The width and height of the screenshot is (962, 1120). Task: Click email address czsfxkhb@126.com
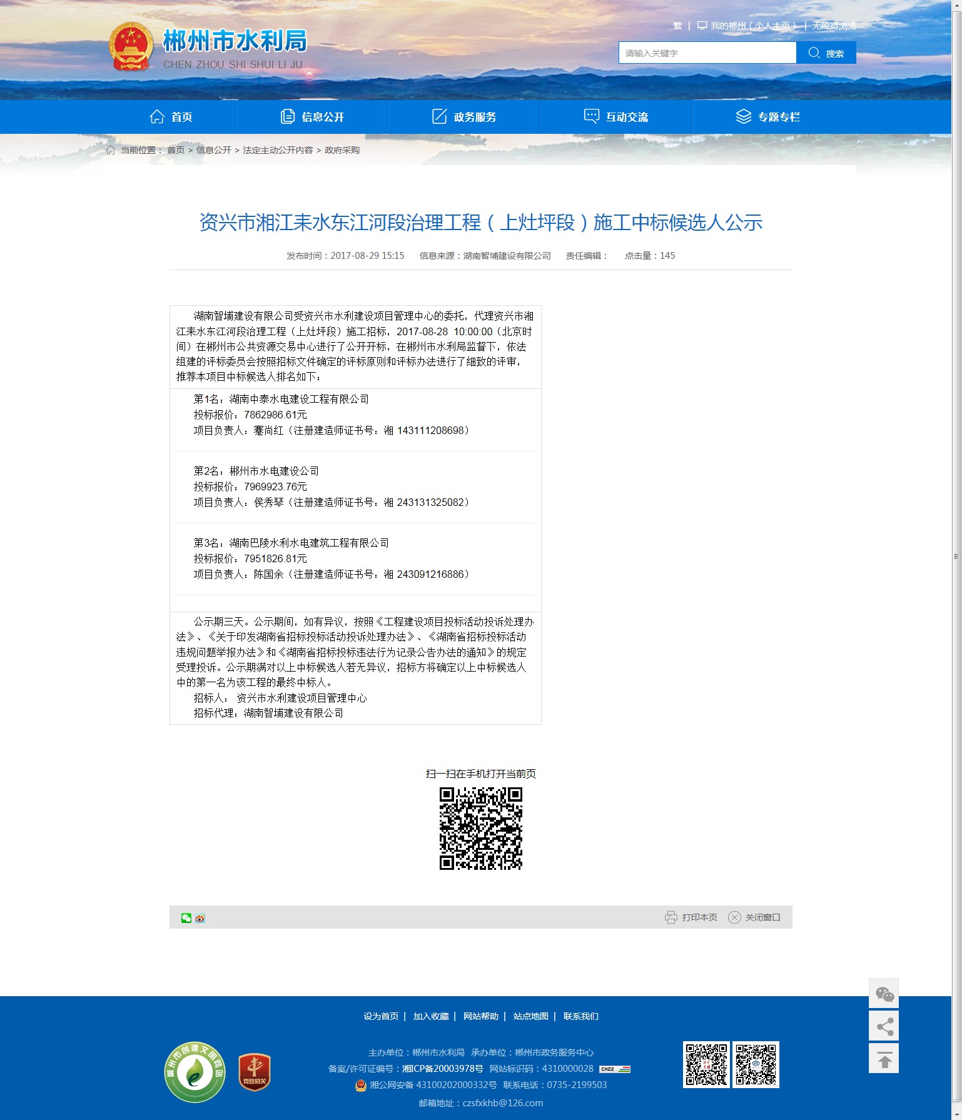click(502, 1103)
